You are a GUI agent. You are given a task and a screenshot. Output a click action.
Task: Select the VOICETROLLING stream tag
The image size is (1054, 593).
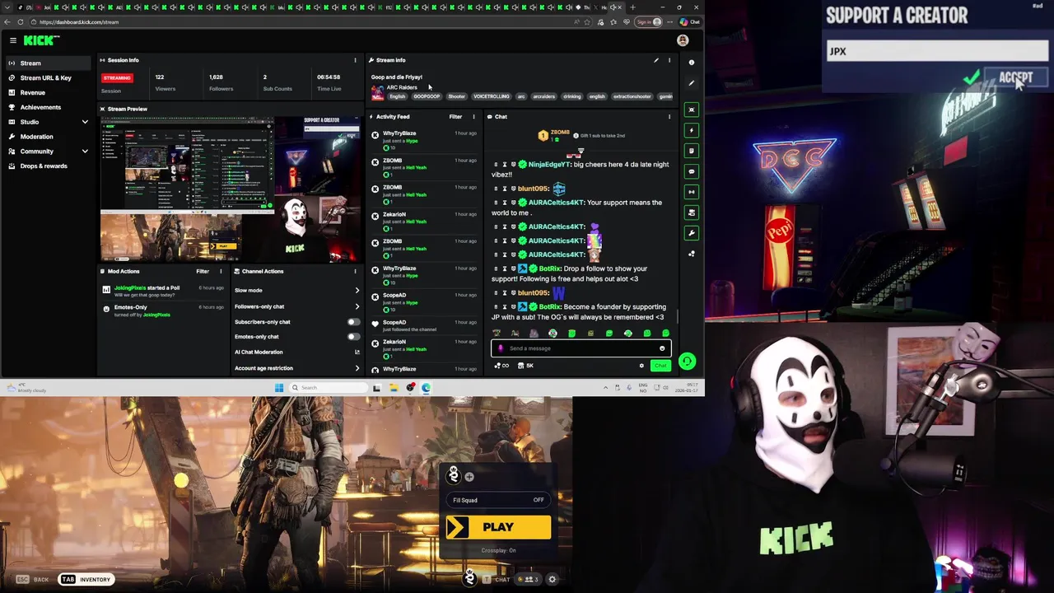click(x=492, y=96)
